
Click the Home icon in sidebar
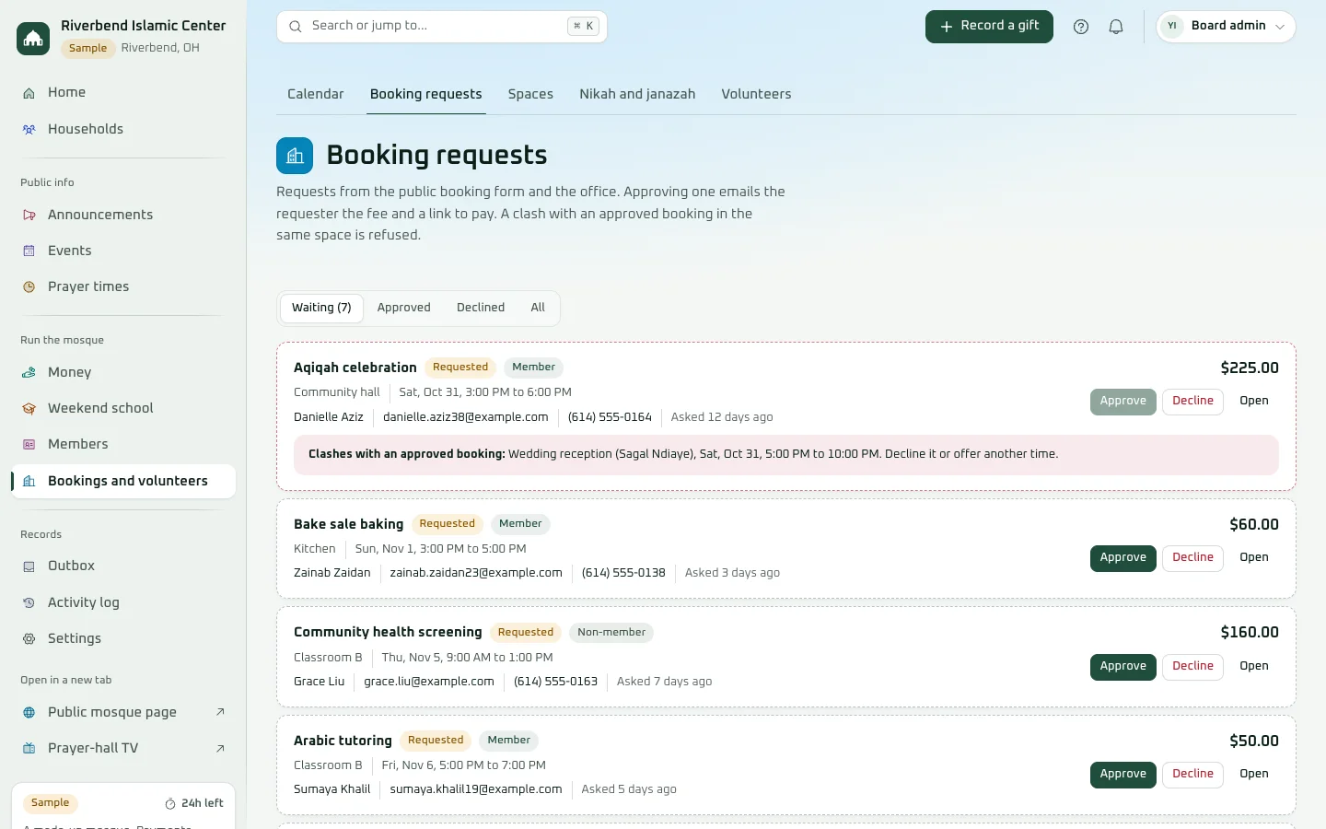(x=29, y=93)
